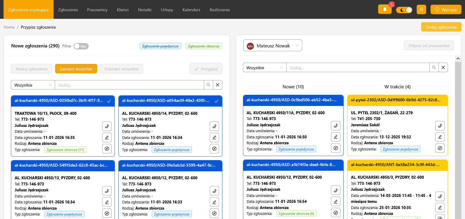Click the compass icon on the KUCHARSKI 4950/11A card

[336, 148]
